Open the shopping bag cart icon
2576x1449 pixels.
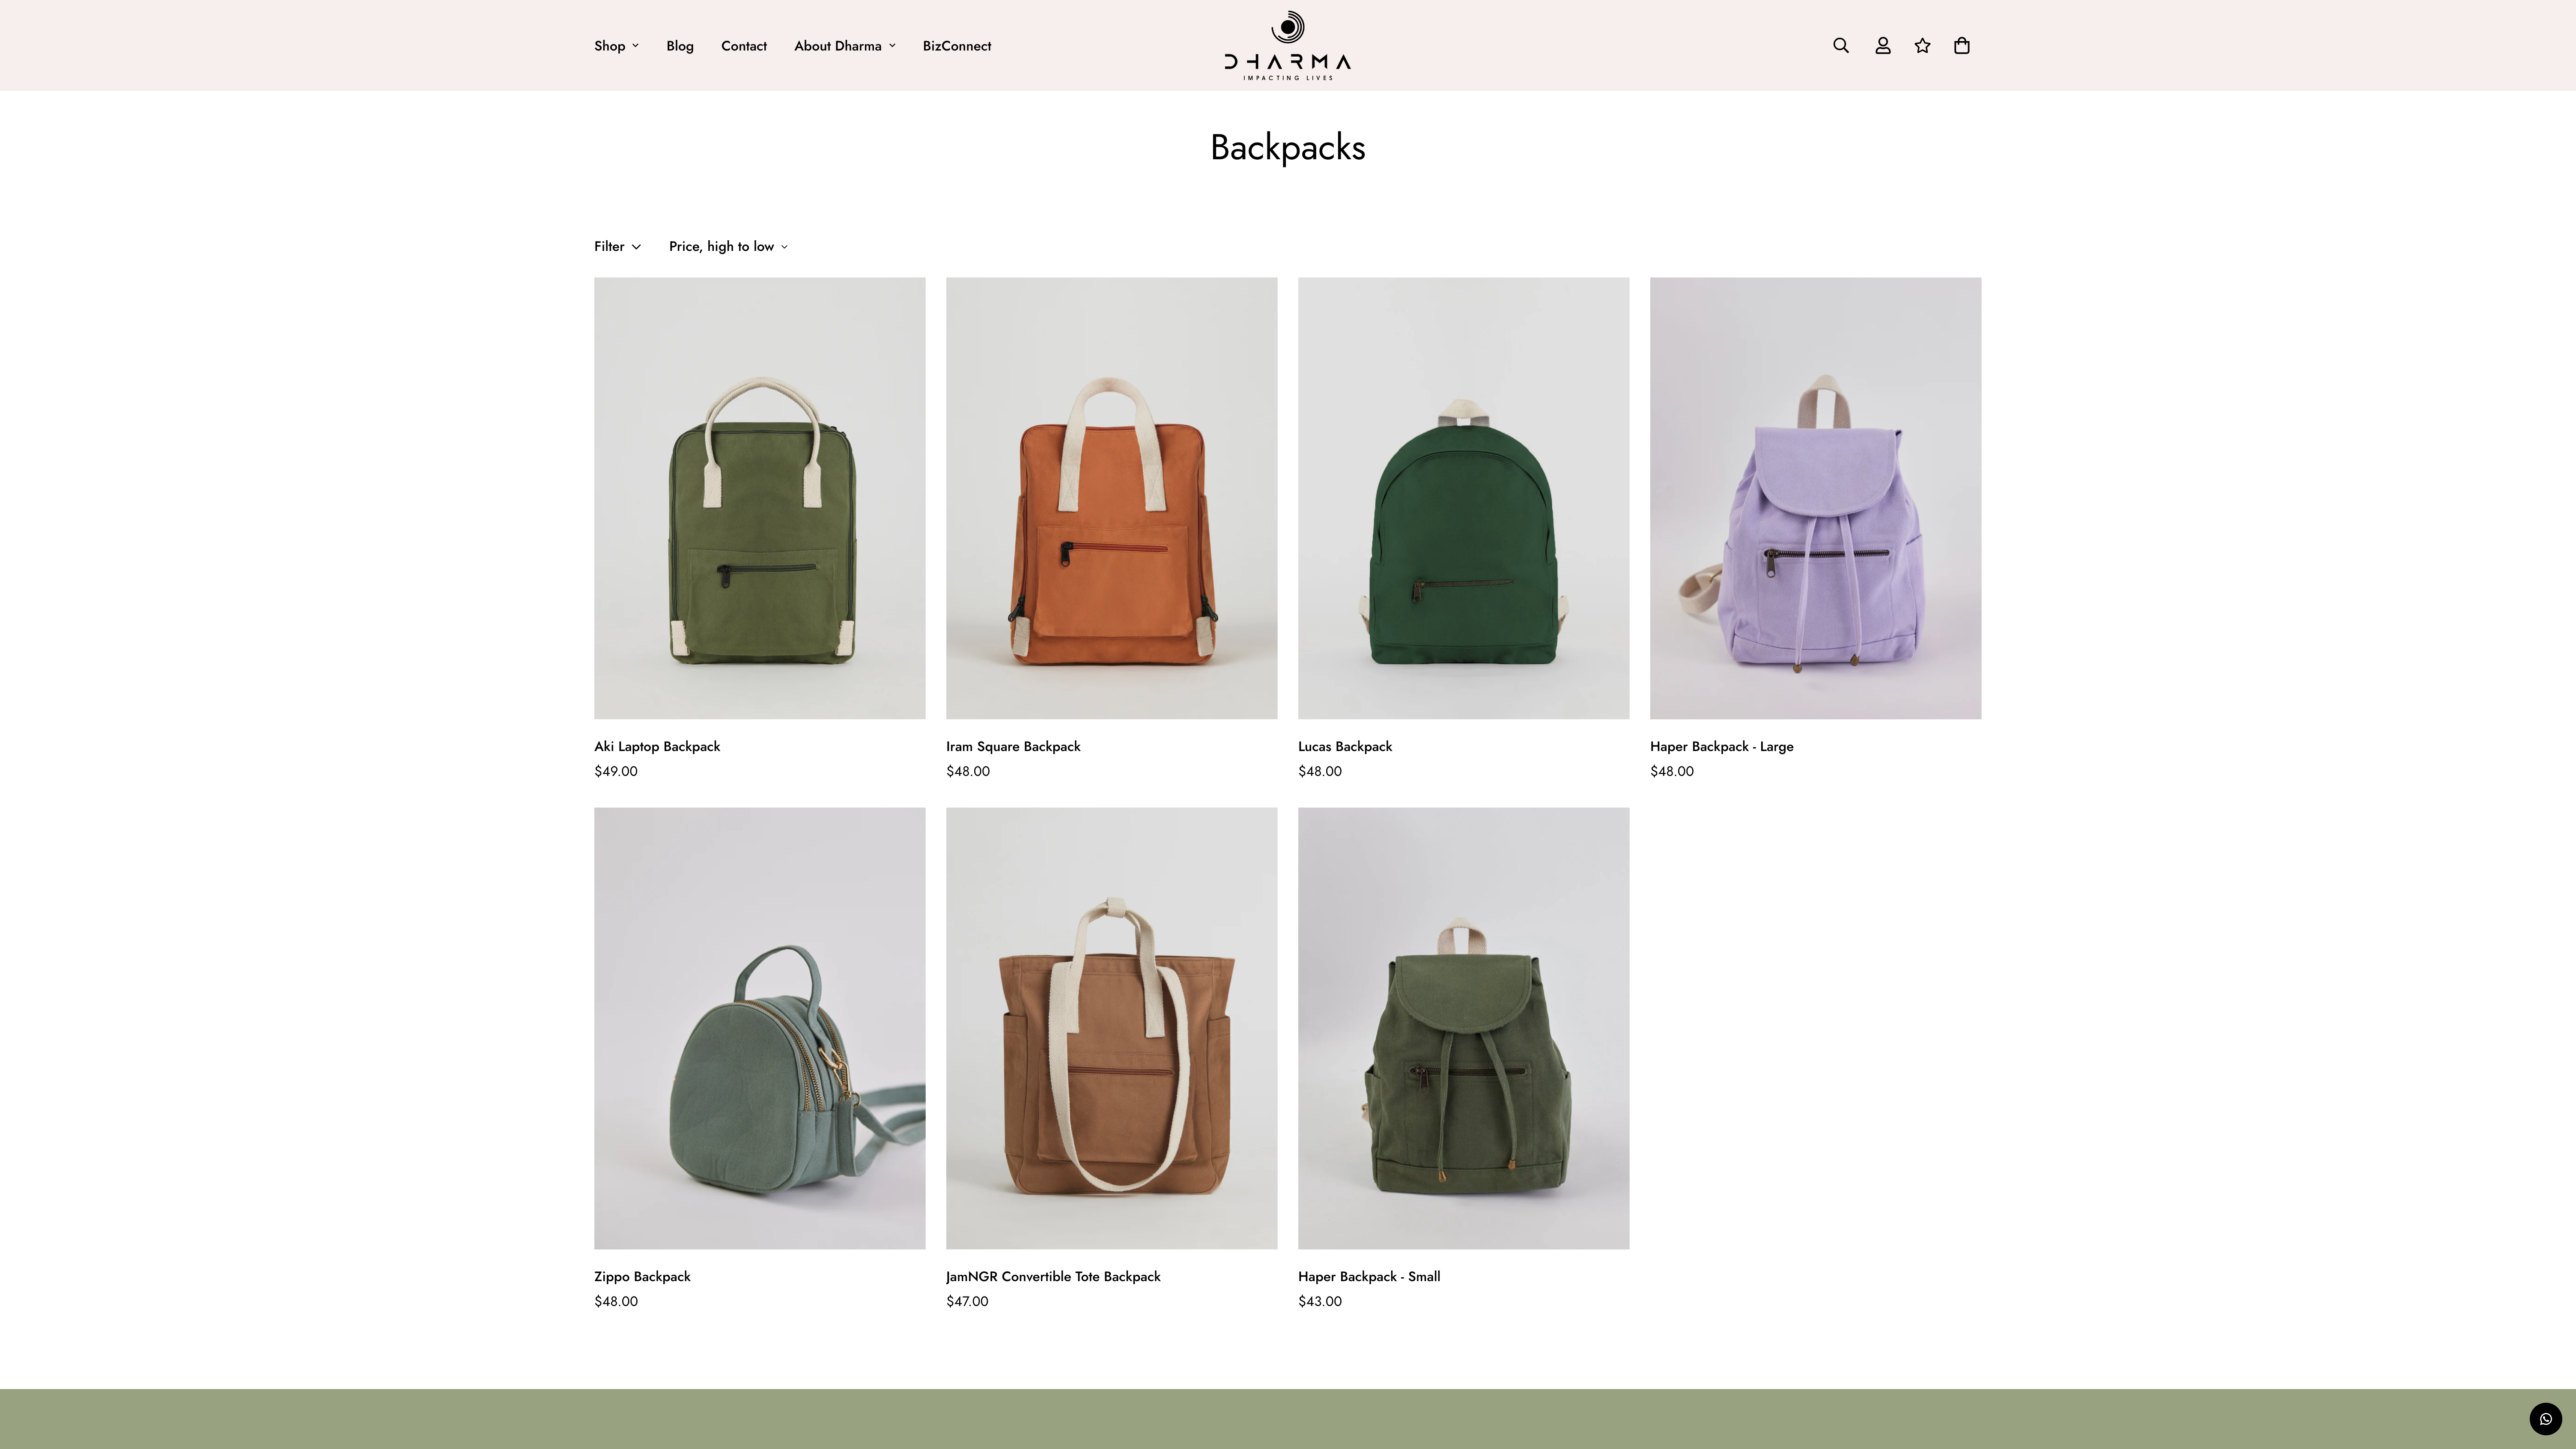[1961, 46]
